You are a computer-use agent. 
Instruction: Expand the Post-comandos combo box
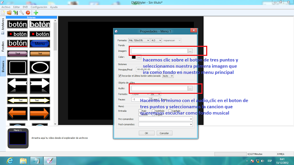coord(165,124)
